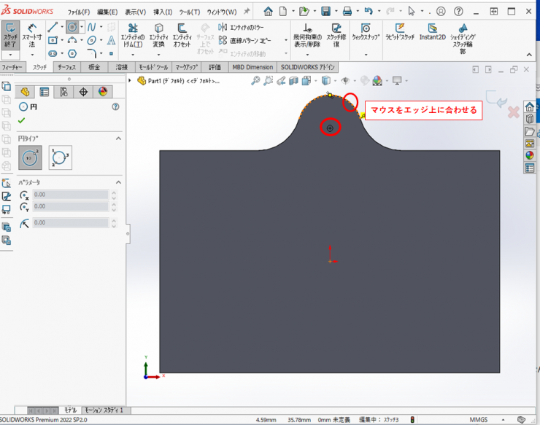Switch to the Surfaces (サーフェス) tab
The height and width of the screenshot is (425, 540).
[66, 67]
